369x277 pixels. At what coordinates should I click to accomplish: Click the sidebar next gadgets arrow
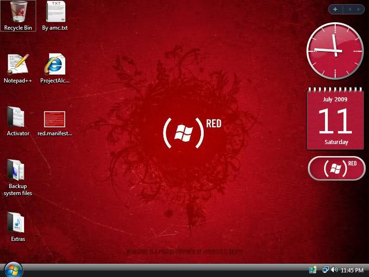point(358,9)
